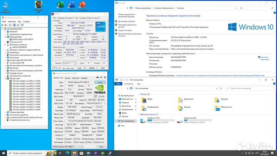Click monitor scan icon in Device Manager toolbar
277x156 pixels.
tap(22, 25)
